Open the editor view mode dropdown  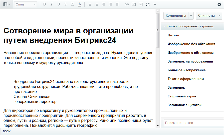tap(7, 4)
